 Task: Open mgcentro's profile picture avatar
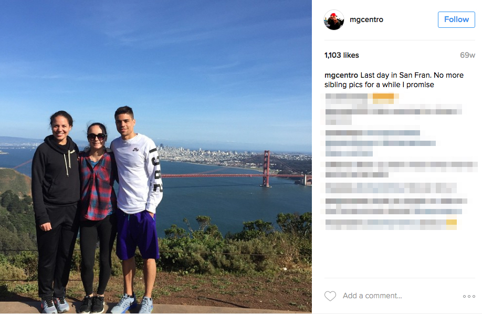pos(334,19)
